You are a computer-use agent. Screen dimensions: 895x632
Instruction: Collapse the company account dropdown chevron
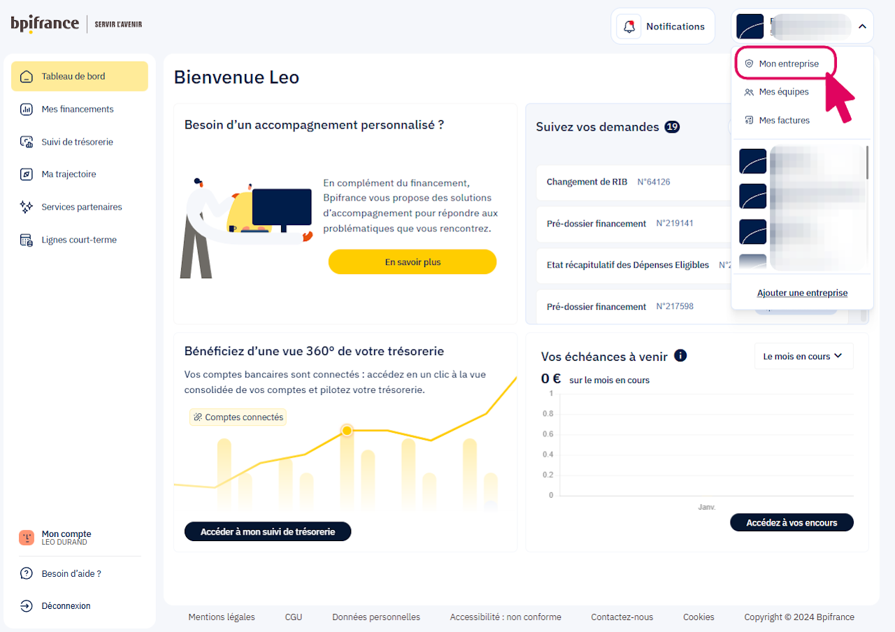coord(862,27)
